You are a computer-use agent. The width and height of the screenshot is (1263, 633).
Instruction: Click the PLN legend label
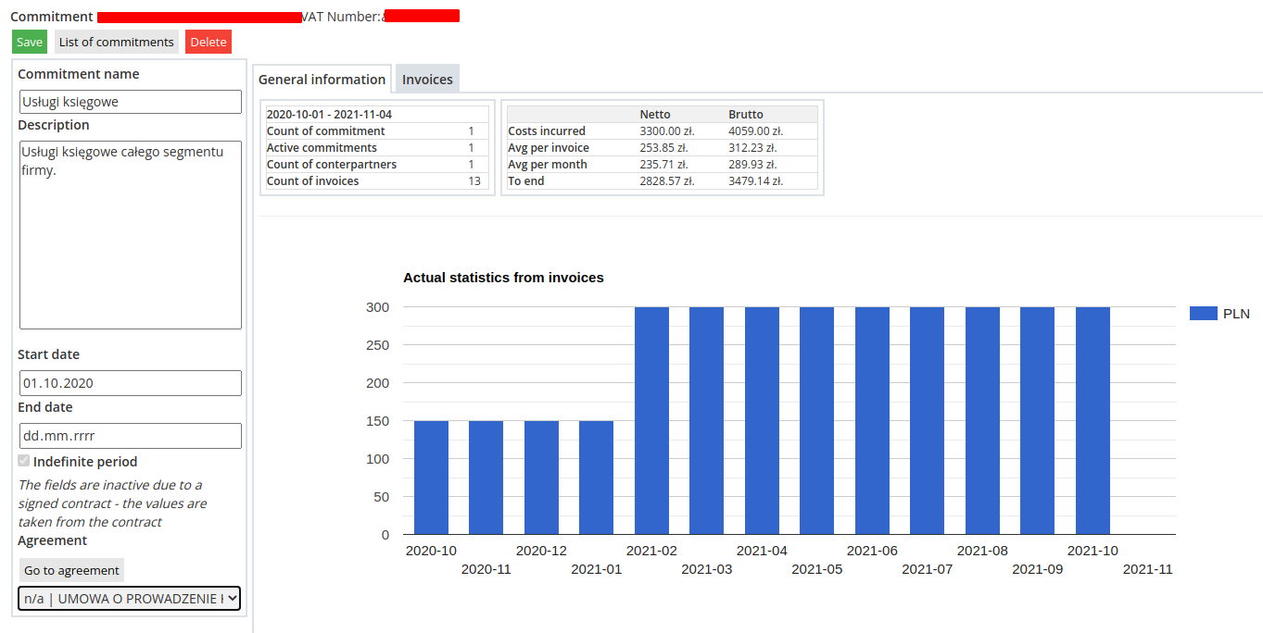(x=1236, y=314)
